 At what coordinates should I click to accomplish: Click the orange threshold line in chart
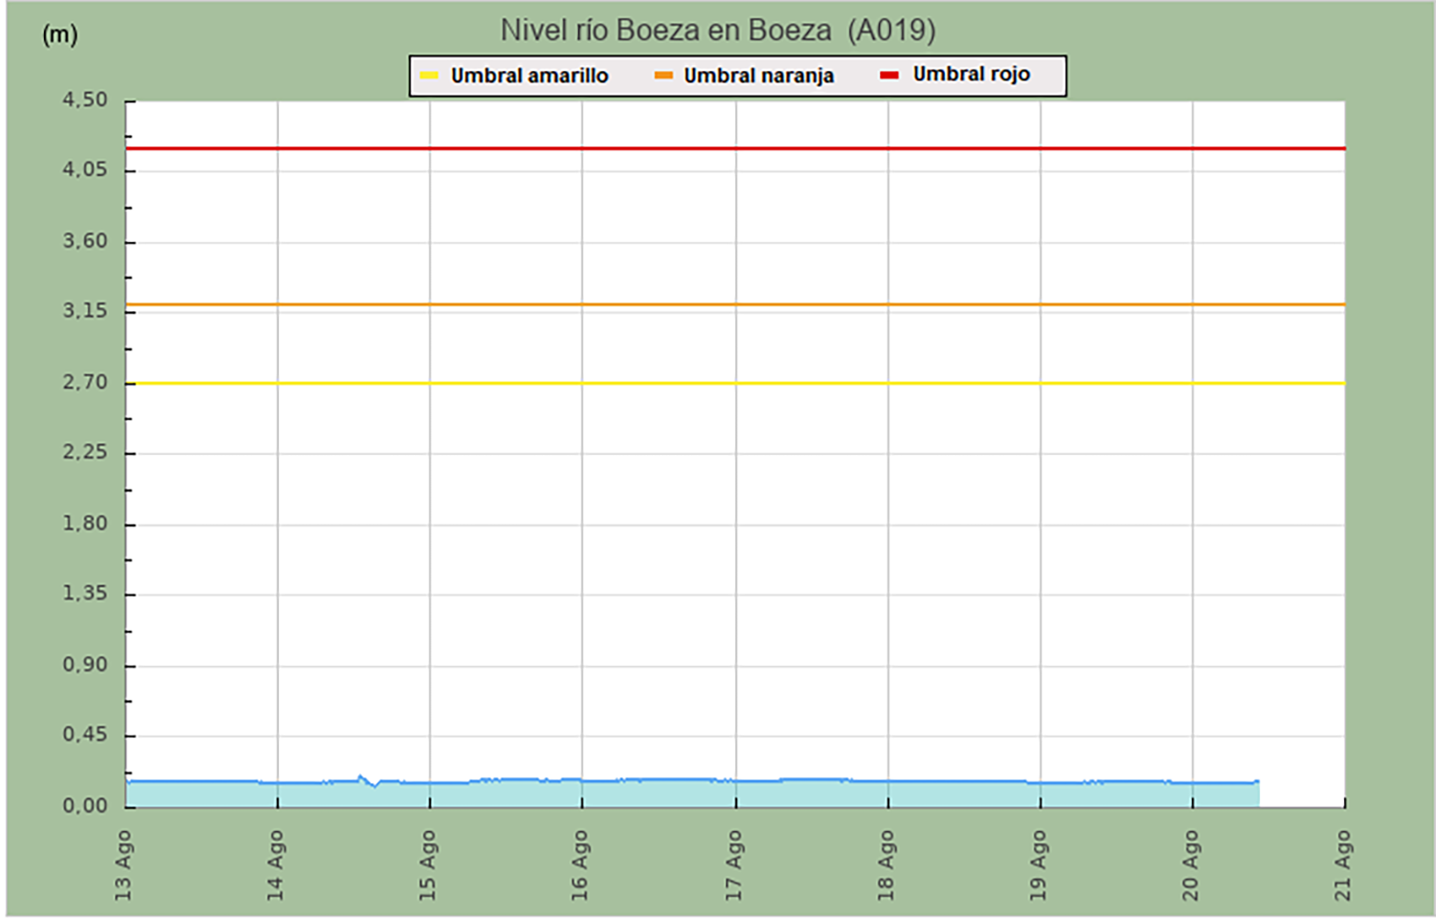(735, 304)
